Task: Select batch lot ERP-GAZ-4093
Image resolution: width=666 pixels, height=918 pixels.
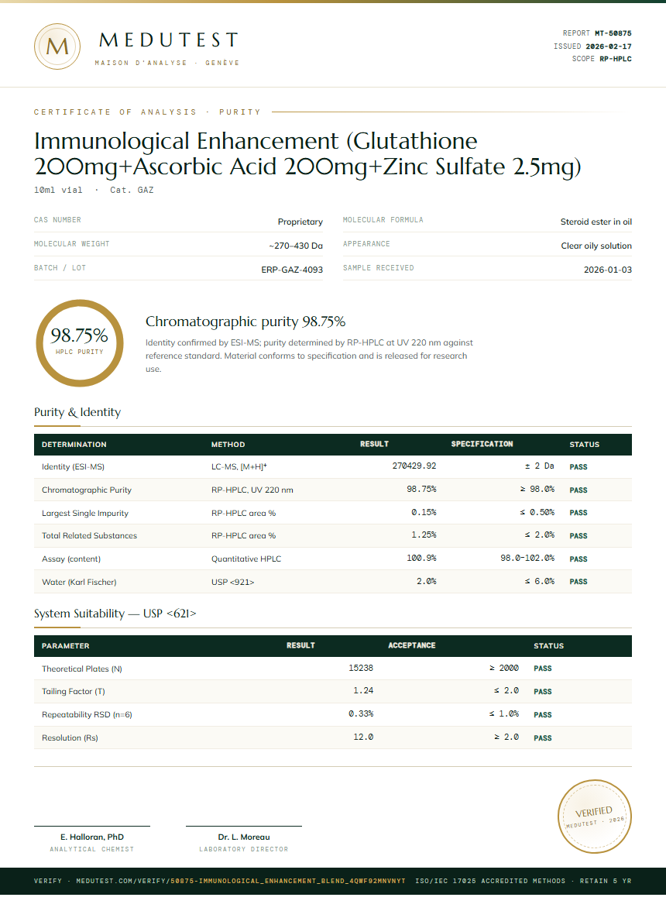Action: point(292,270)
